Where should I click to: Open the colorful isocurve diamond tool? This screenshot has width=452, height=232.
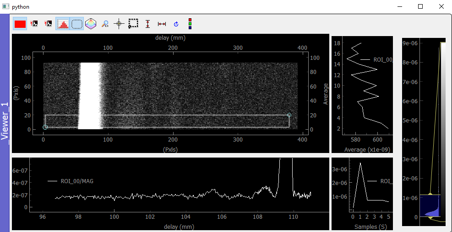(x=91, y=24)
